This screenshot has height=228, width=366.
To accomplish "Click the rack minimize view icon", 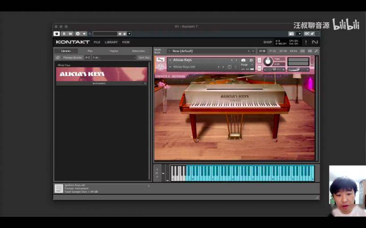I will [x=316, y=51].
